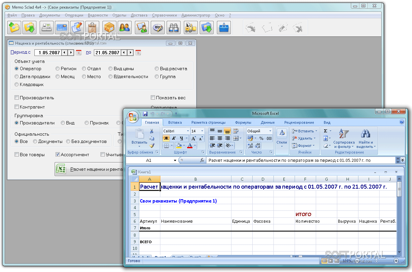Open the Ведомости menu in Memo Sclad
The image size is (412, 272).
point(98,15)
